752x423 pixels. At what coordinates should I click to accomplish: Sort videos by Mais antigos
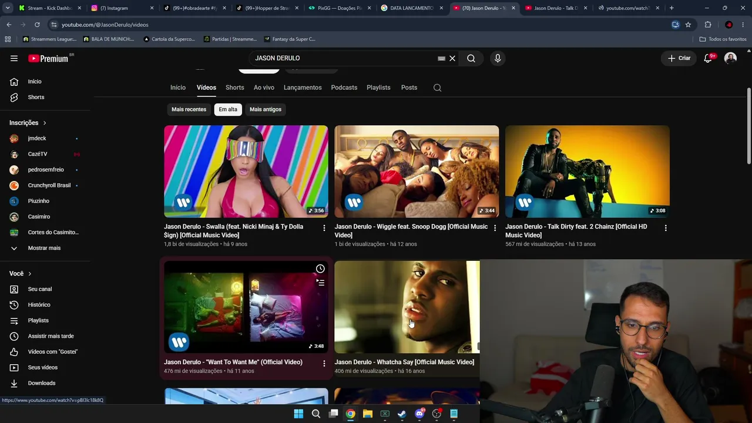coord(266,109)
